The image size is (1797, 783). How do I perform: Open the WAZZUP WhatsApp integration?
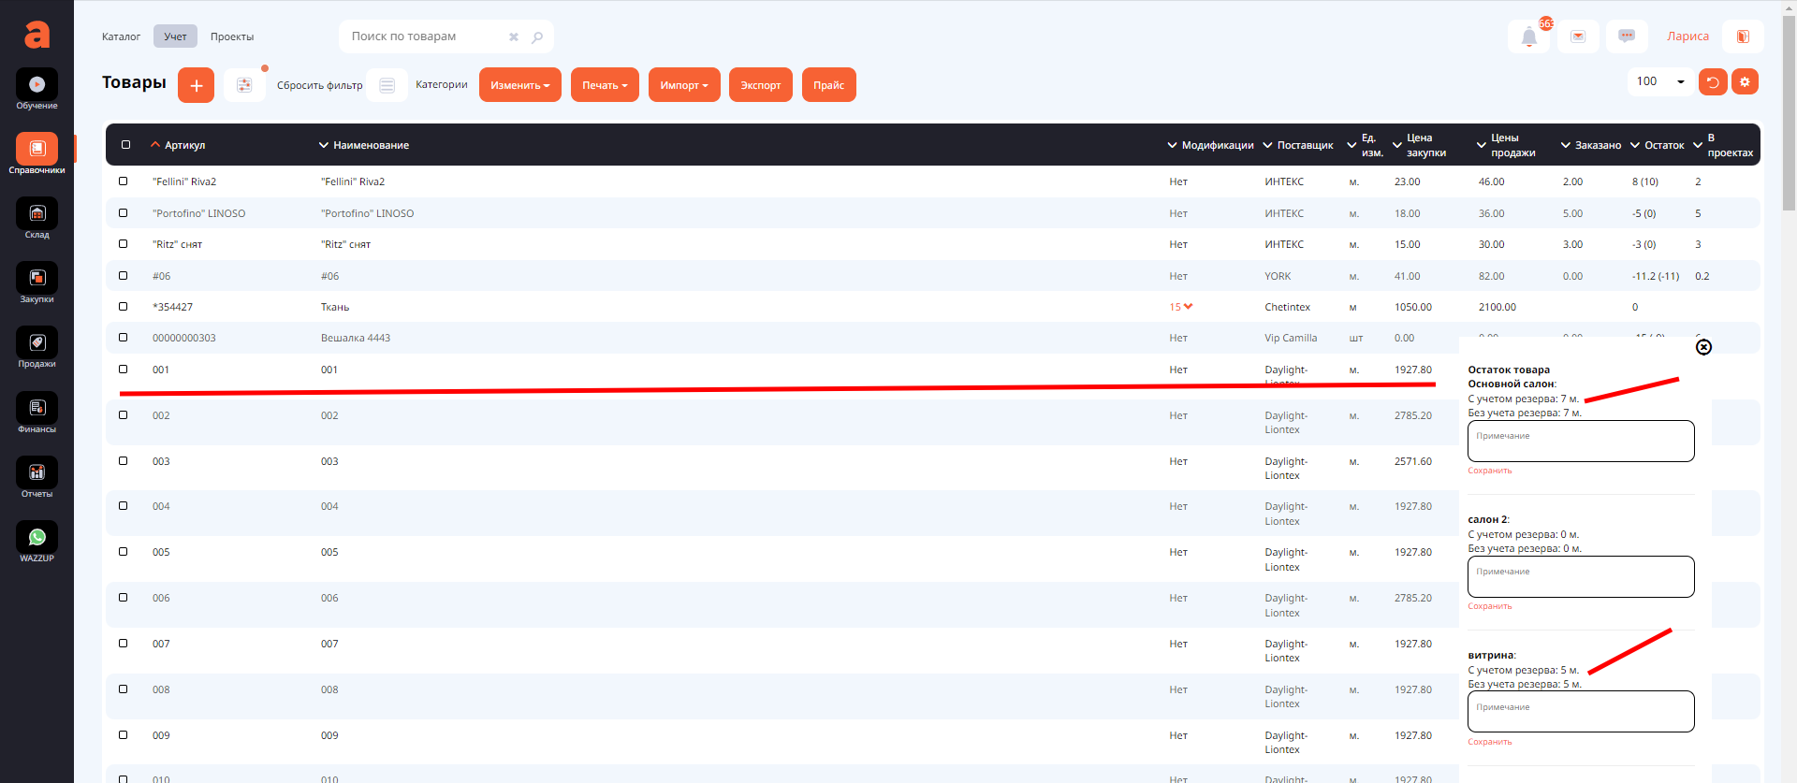(x=37, y=538)
